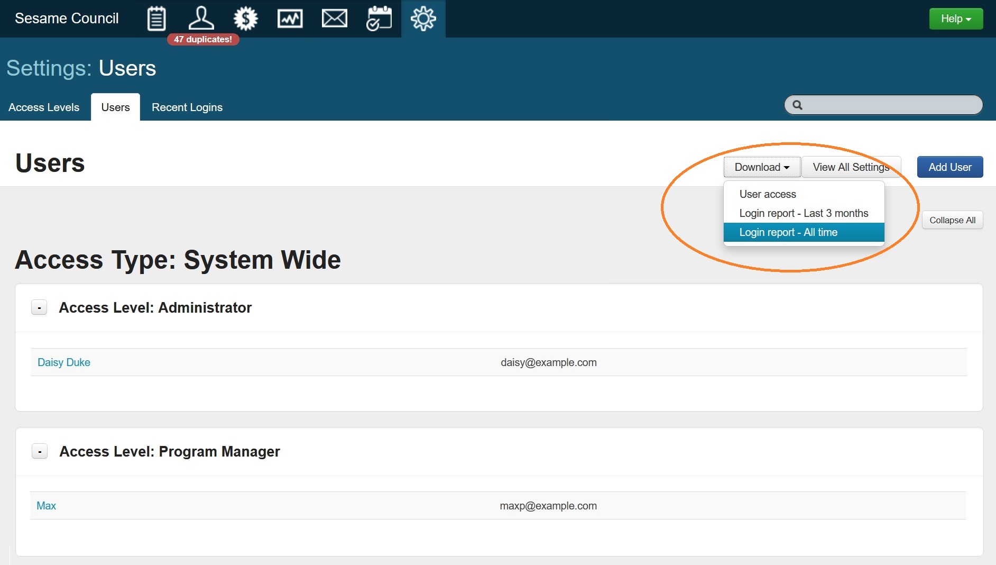Collapse the Administrator access level section
Screen dimensions: 996x565
(x=39, y=307)
